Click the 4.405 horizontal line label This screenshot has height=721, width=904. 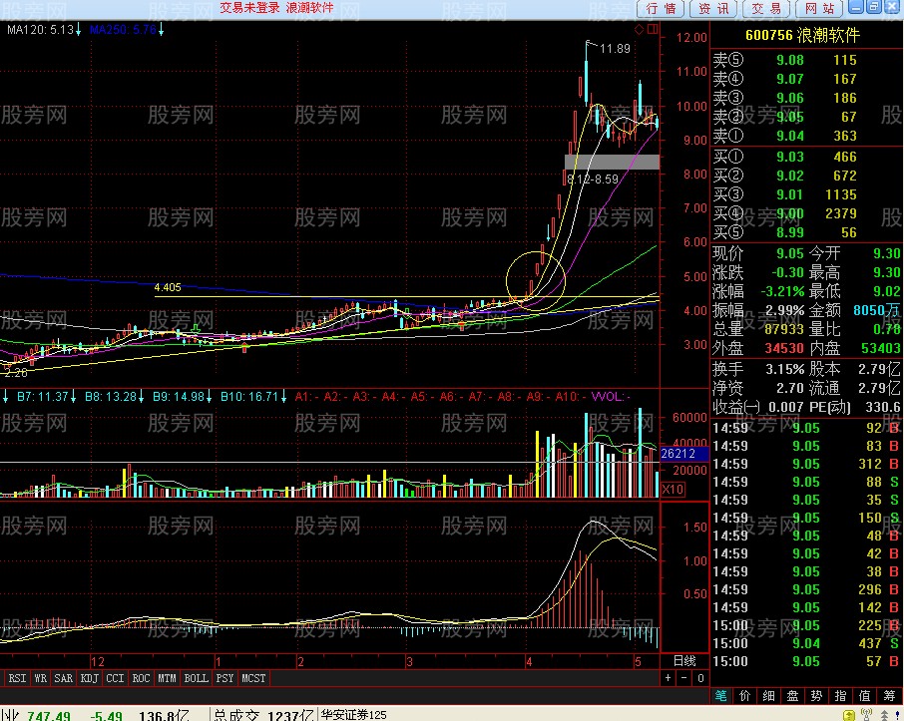pyautogui.click(x=168, y=287)
